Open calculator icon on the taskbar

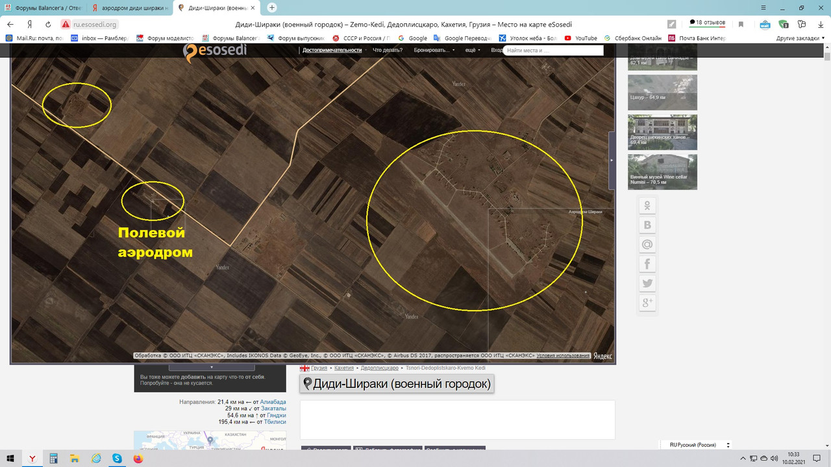[x=53, y=458]
